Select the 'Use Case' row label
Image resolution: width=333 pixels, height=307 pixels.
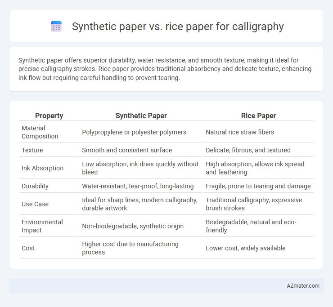[35, 204]
